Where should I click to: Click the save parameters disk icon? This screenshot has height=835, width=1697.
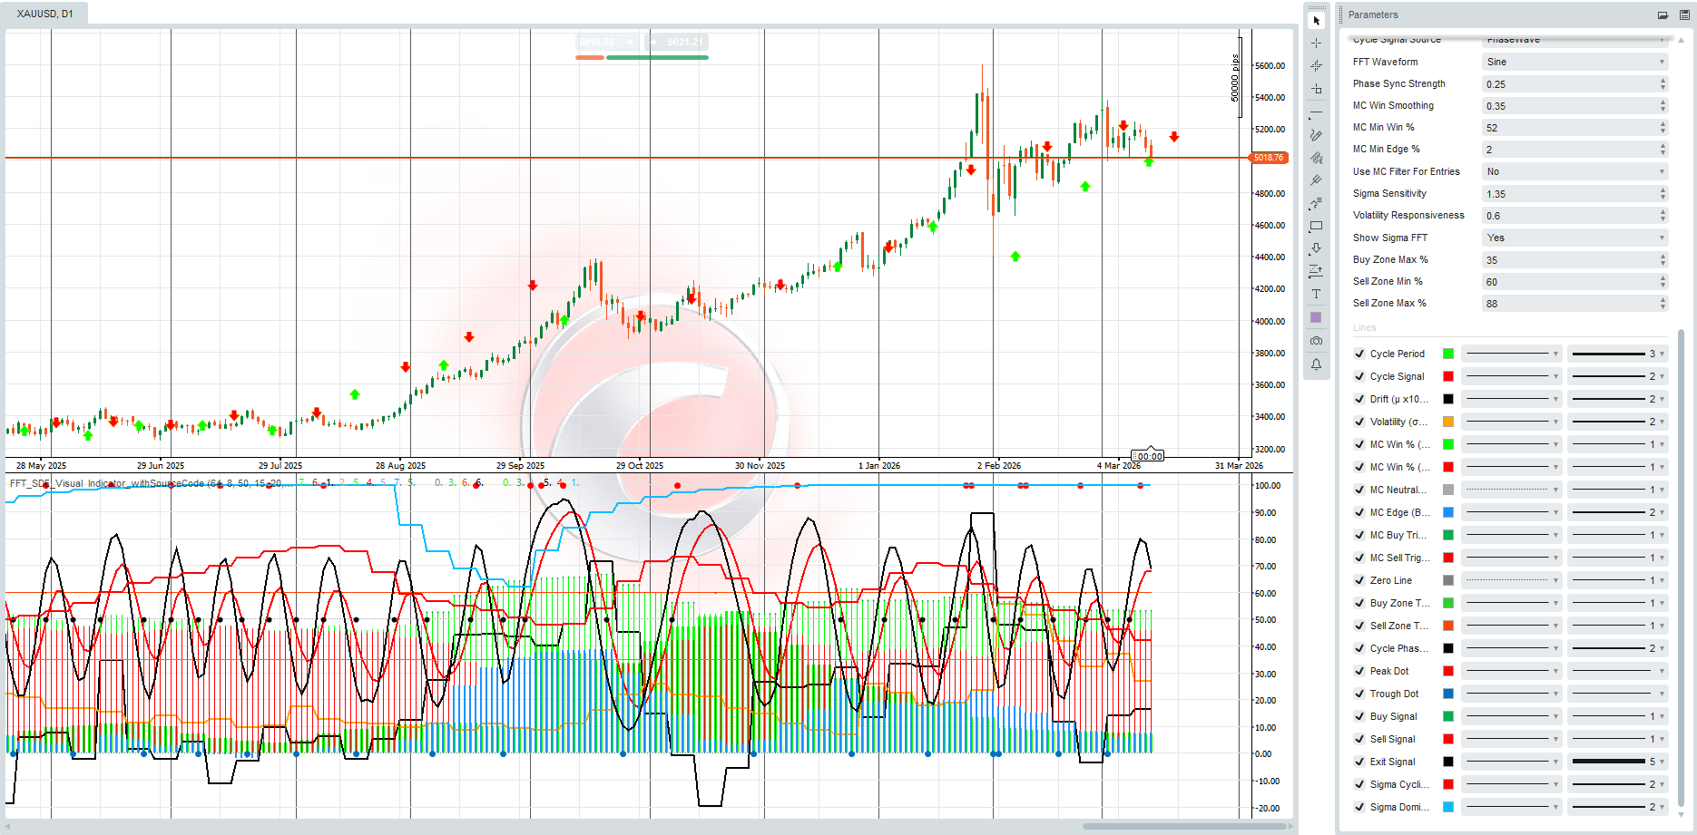[1684, 15]
